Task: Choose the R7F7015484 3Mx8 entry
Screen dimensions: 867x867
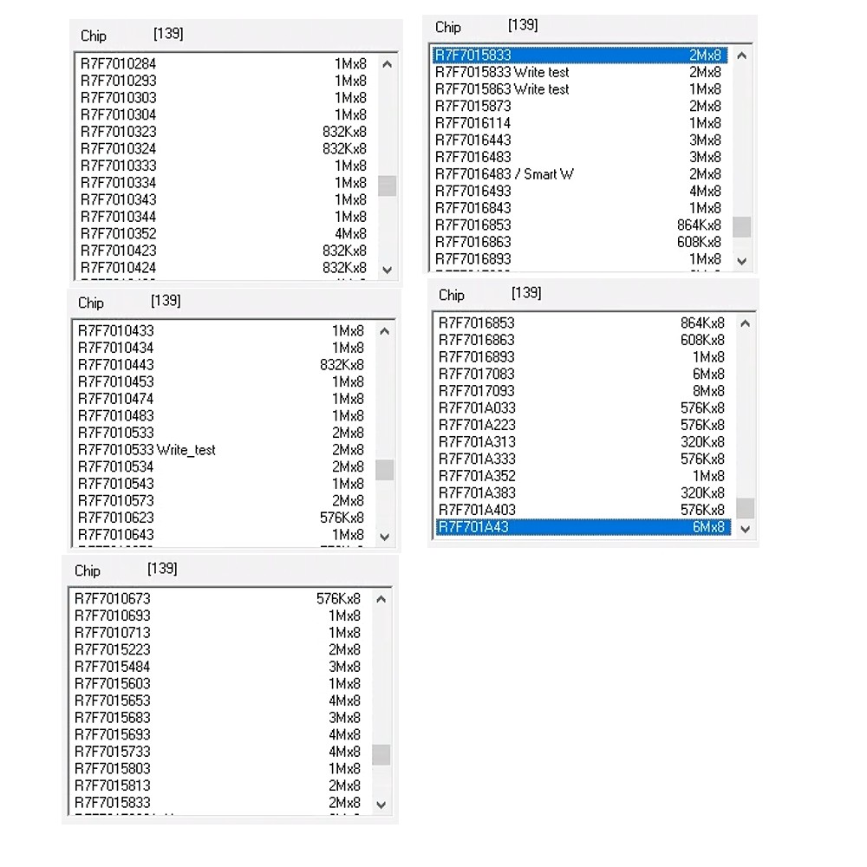Action: coord(113,667)
